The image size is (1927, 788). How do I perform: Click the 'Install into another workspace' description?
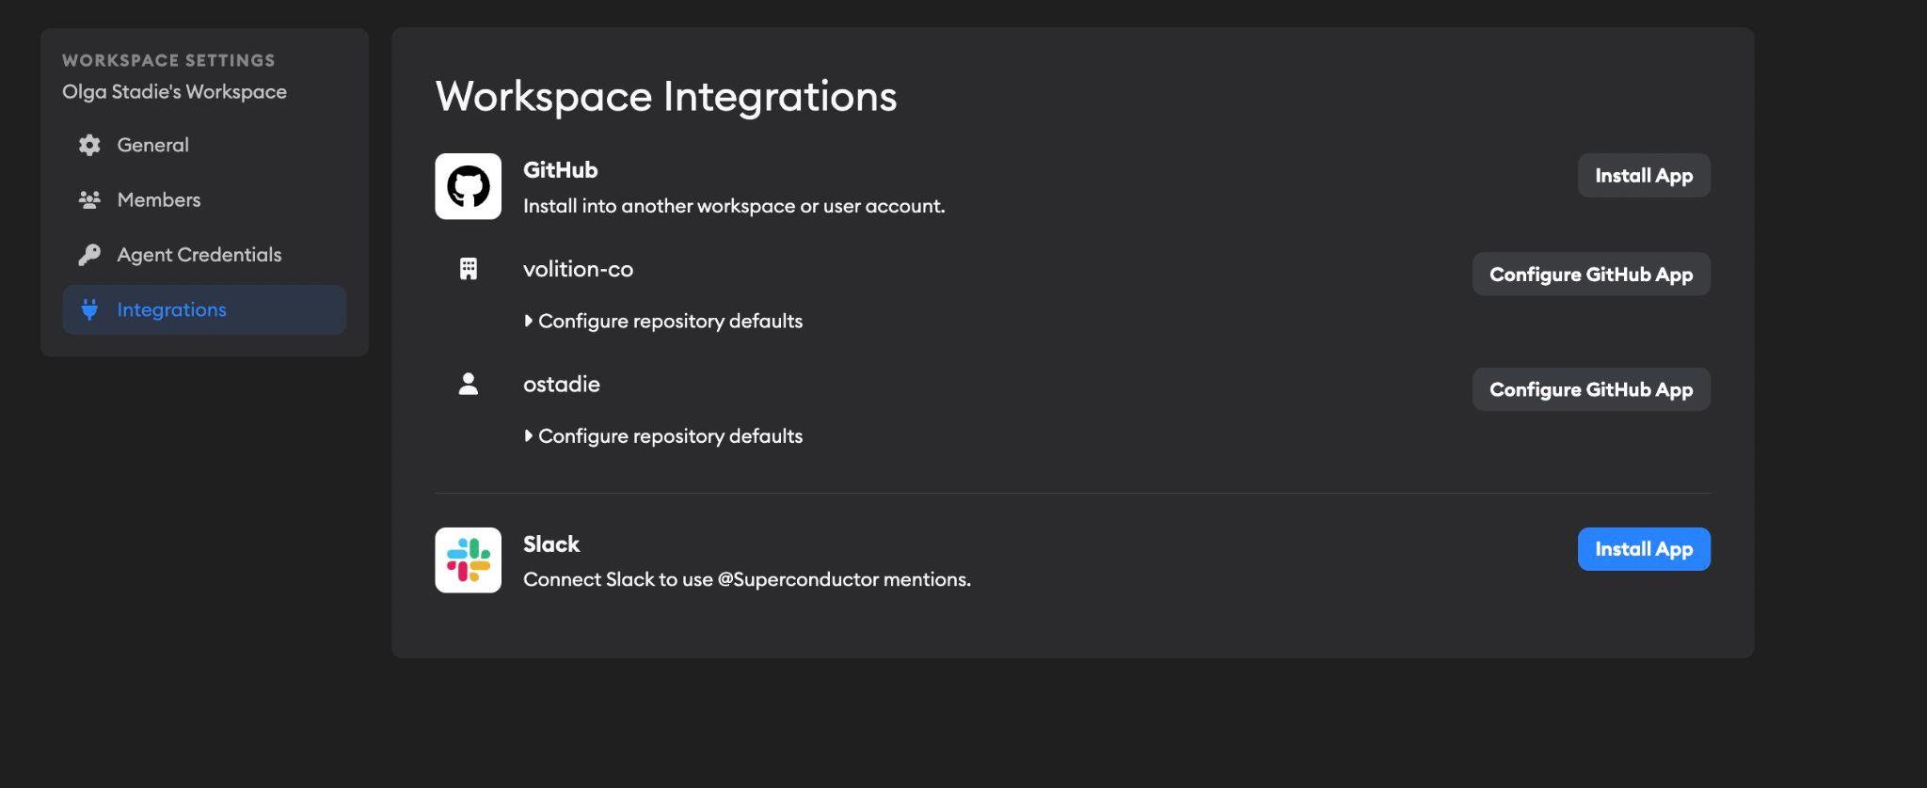pos(734,206)
